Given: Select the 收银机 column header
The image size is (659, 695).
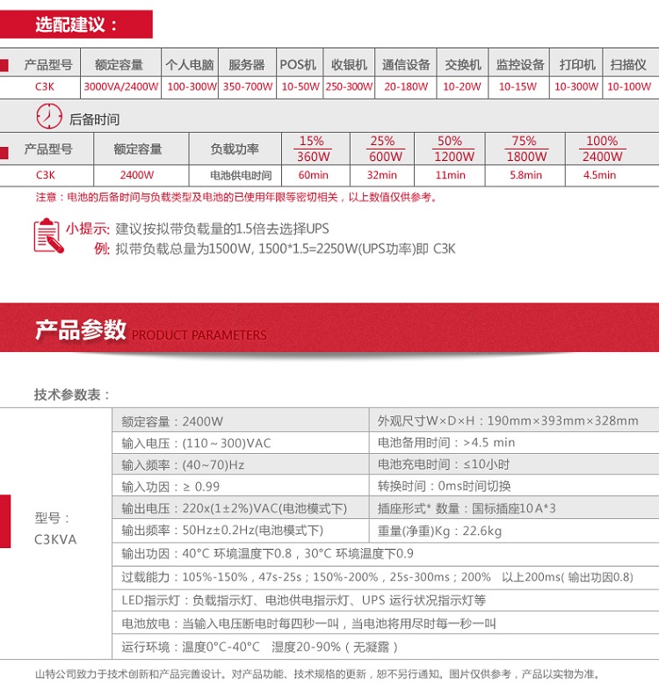Looking at the screenshot, I should point(349,65).
